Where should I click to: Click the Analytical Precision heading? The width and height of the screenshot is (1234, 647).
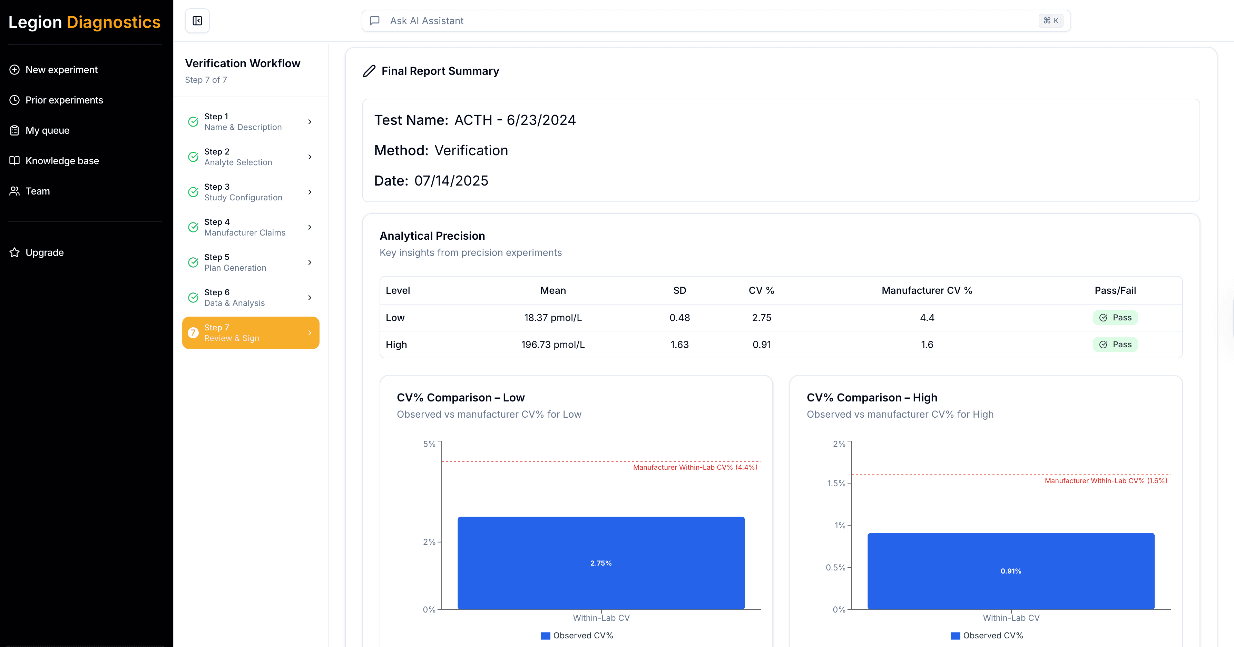[432, 236]
